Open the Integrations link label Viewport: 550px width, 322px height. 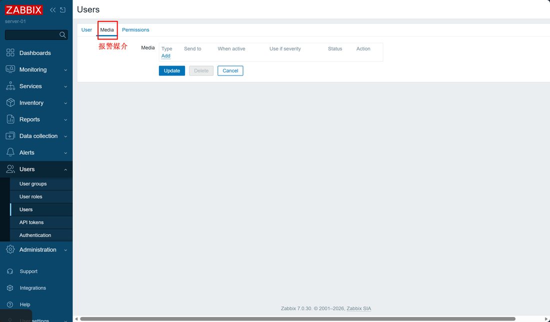[32, 288]
